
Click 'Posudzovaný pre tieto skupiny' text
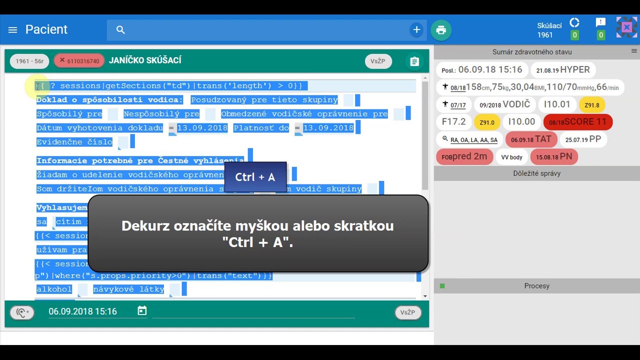(264, 100)
